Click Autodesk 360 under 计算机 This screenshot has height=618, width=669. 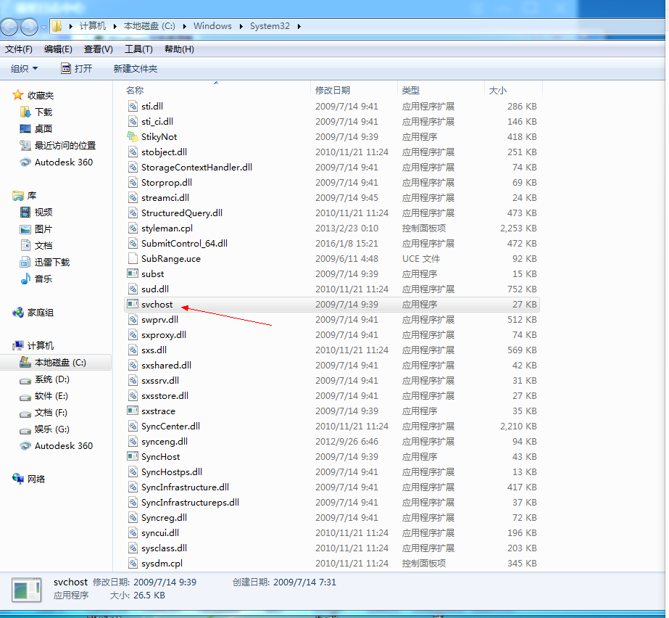[64, 445]
